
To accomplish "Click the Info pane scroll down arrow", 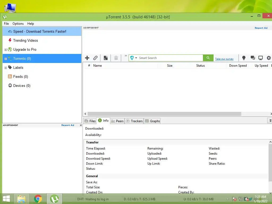I will pyautogui.click(x=270, y=193).
